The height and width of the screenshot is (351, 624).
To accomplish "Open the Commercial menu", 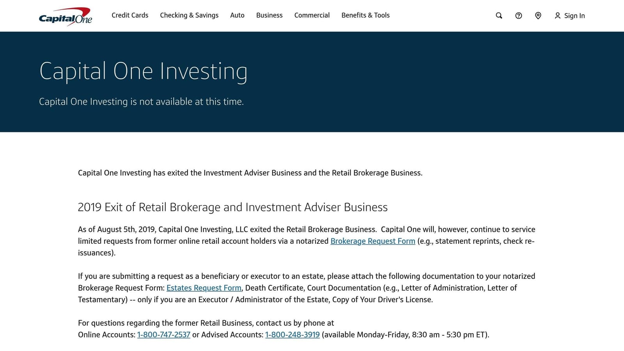I will pyautogui.click(x=312, y=15).
